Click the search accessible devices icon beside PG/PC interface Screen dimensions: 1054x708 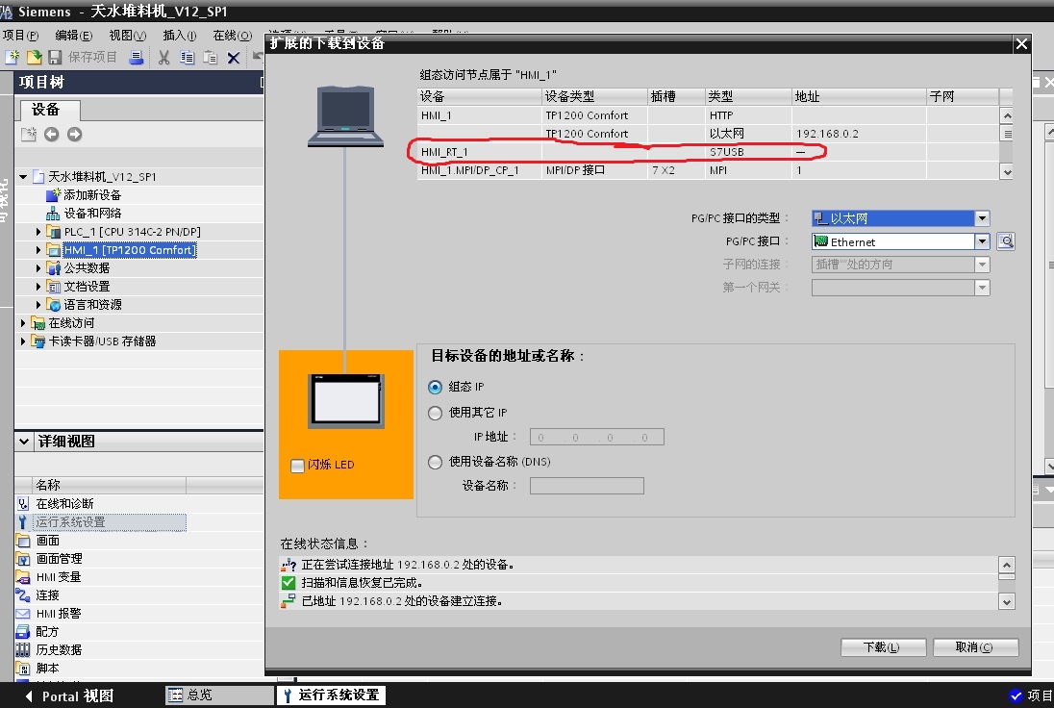(x=1006, y=241)
